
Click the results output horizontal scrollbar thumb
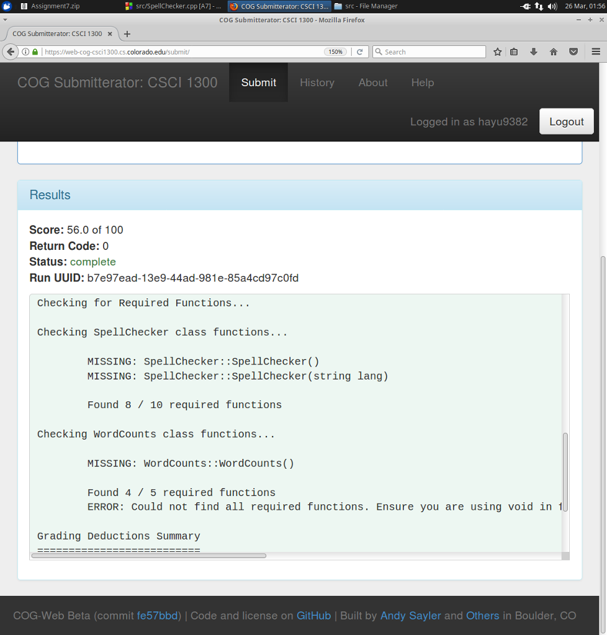coord(149,556)
